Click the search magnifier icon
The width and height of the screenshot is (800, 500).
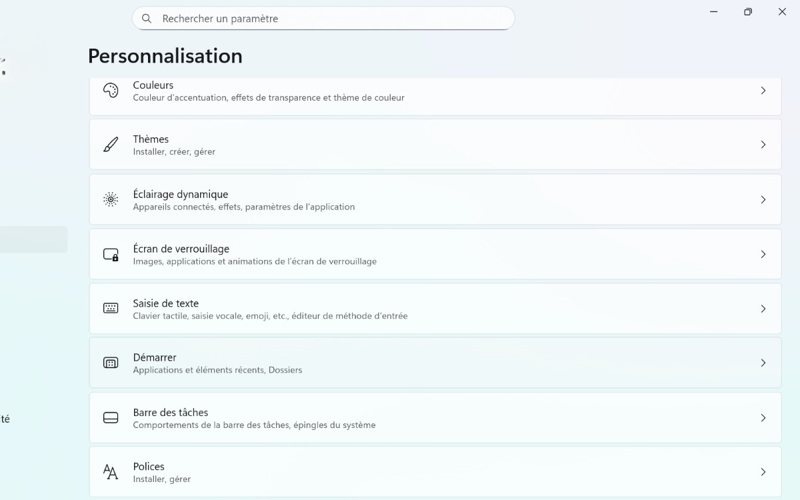point(147,18)
